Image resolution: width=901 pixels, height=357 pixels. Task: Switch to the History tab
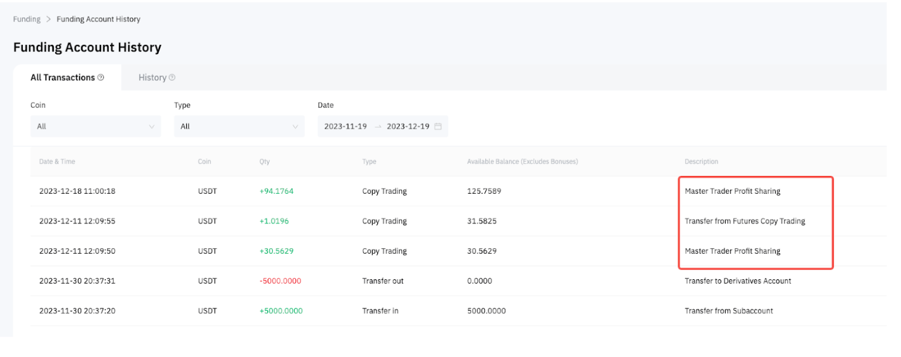click(152, 78)
